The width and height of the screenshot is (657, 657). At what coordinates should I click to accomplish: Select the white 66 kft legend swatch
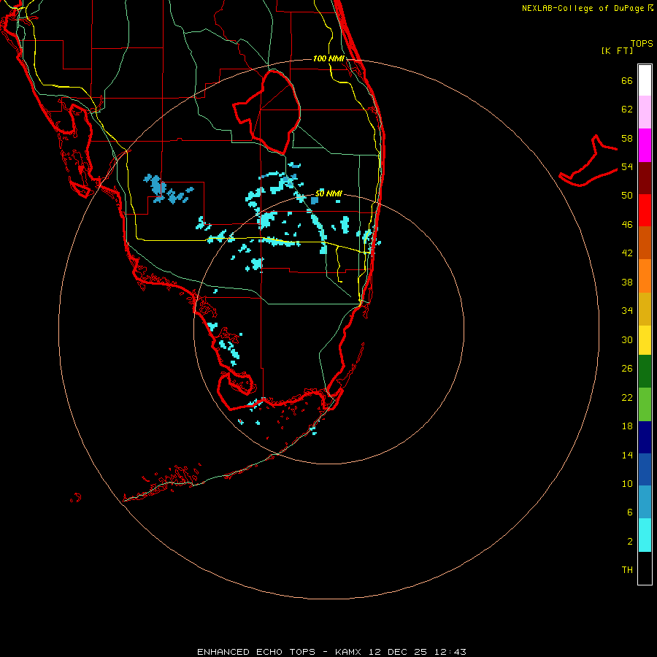(645, 80)
